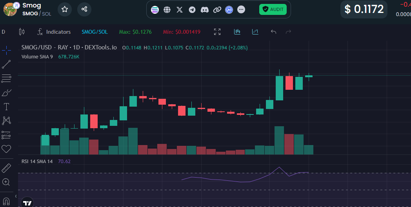411x207 pixels.
Task: Click the Smog token avatar
Action: (10, 9)
